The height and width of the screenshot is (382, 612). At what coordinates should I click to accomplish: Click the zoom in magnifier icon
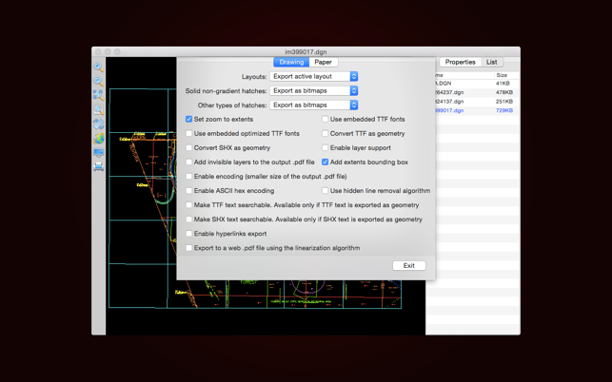(x=98, y=67)
